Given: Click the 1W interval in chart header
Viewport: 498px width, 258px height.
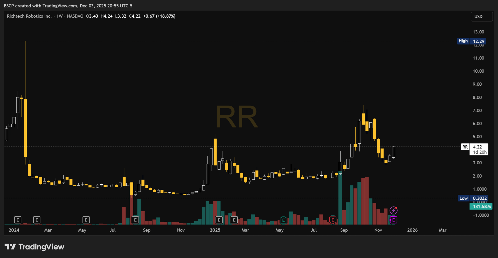Looking at the screenshot, I should tap(60, 16).
